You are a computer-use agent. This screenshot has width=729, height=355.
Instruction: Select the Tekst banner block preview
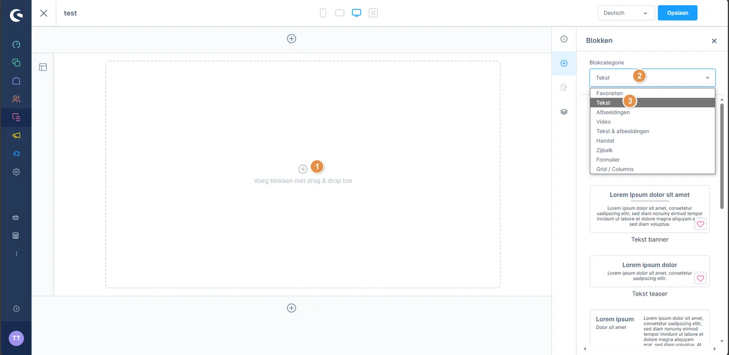[650, 209]
